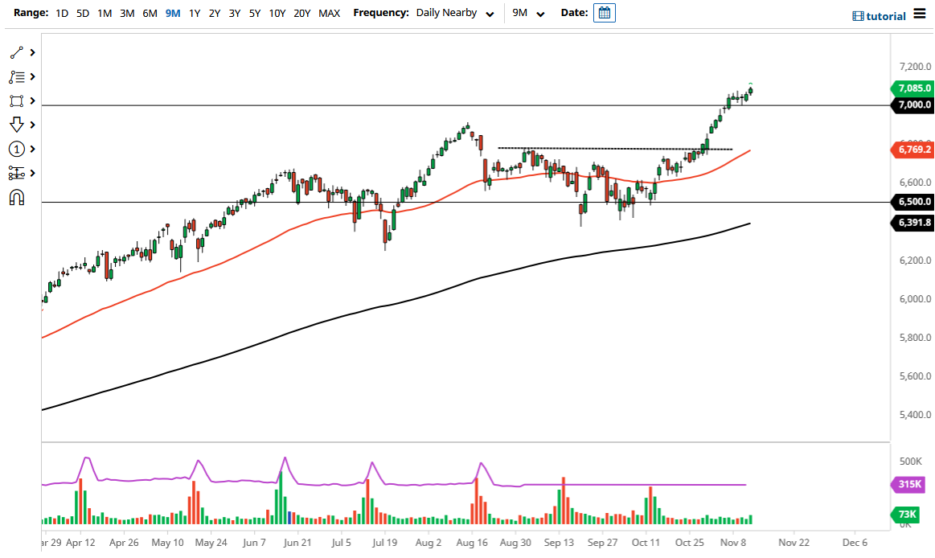The width and height of the screenshot is (935, 558).
Task: Click the Nov 8 date axis label
Action: (x=733, y=543)
